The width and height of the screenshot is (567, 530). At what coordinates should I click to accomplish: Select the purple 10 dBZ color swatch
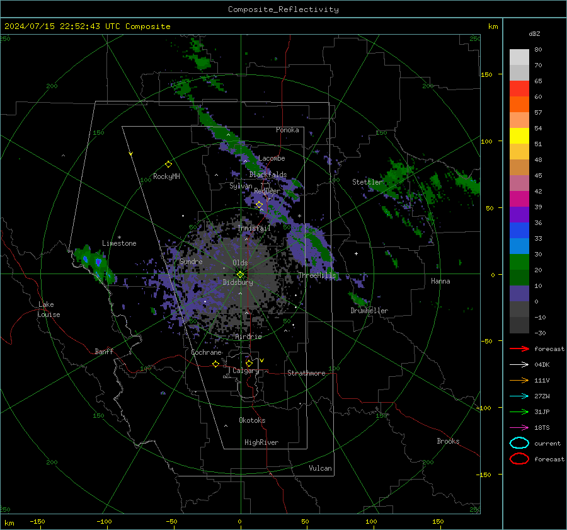[x=519, y=294]
